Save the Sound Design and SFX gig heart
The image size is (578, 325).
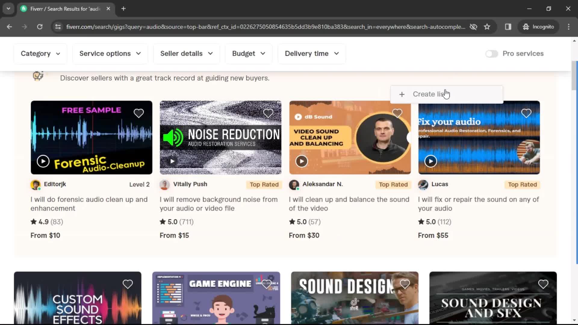tap(543, 284)
